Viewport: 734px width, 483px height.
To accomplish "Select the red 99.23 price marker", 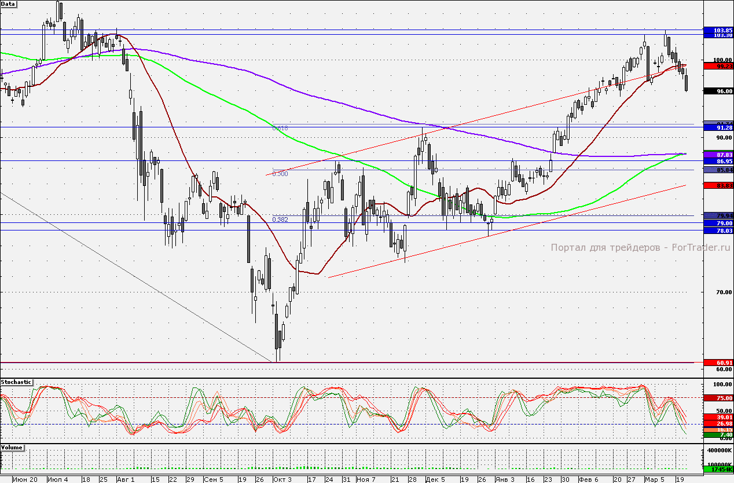I will (717, 67).
